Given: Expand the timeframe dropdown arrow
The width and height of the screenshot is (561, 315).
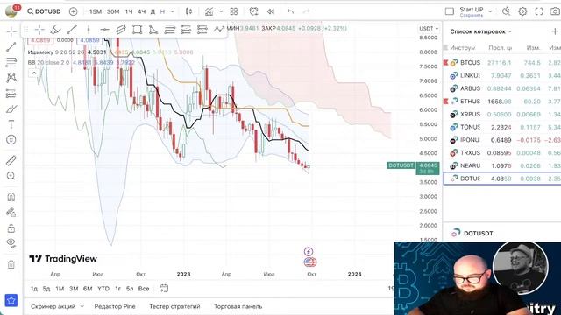Looking at the screenshot, I should coord(173,11).
